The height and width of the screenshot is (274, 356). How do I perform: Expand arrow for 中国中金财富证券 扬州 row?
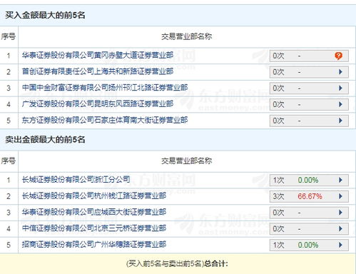(340, 88)
